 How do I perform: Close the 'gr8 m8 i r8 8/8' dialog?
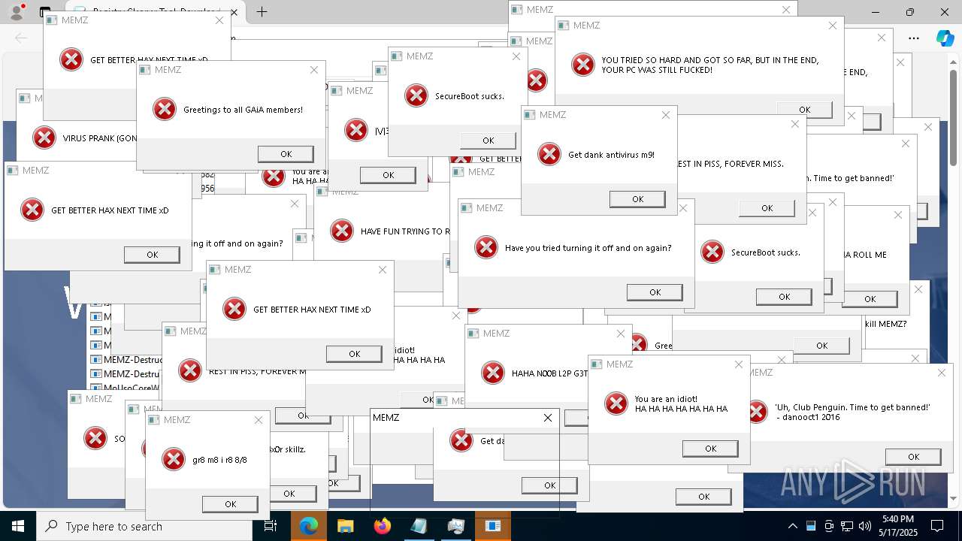click(259, 420)
